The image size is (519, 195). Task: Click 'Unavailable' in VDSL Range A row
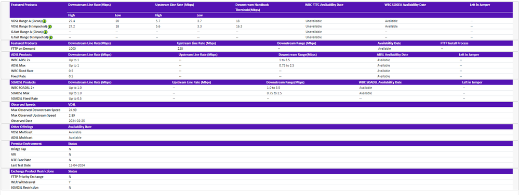pos(313,21)
